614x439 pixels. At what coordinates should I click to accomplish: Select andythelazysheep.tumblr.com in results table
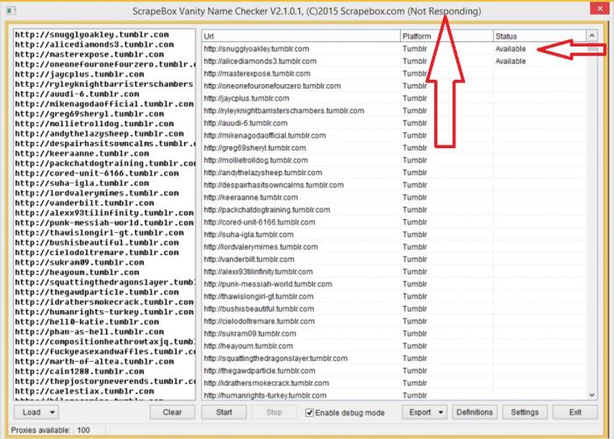pyautogui.click(x=263, y=173)
